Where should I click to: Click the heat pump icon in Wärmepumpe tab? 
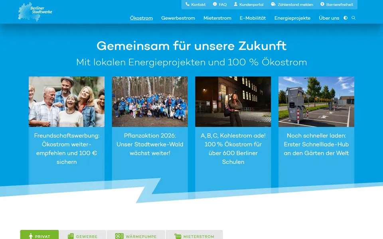coord(119,236)
